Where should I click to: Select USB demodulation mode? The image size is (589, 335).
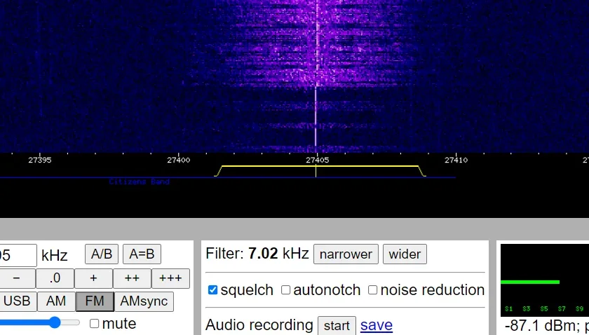(18, 301)
